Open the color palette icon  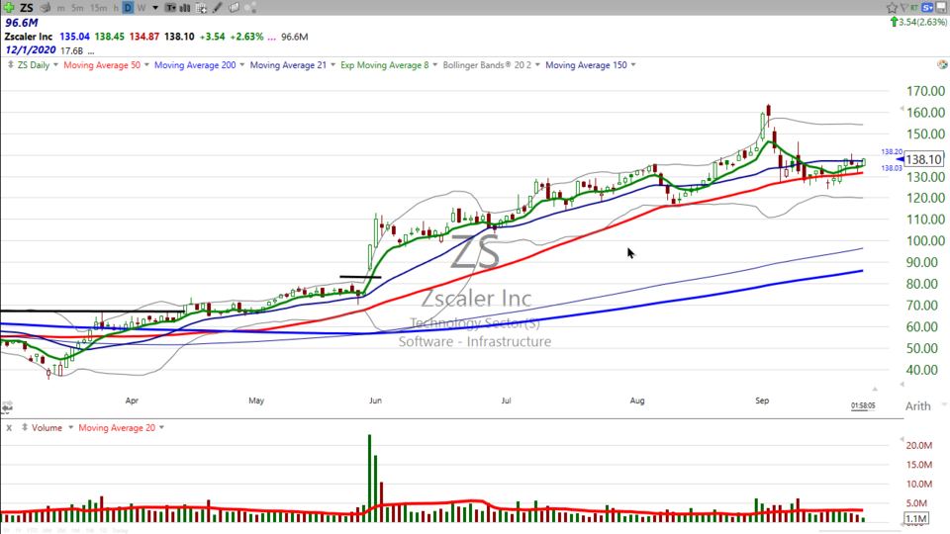[x=942, y=65]
